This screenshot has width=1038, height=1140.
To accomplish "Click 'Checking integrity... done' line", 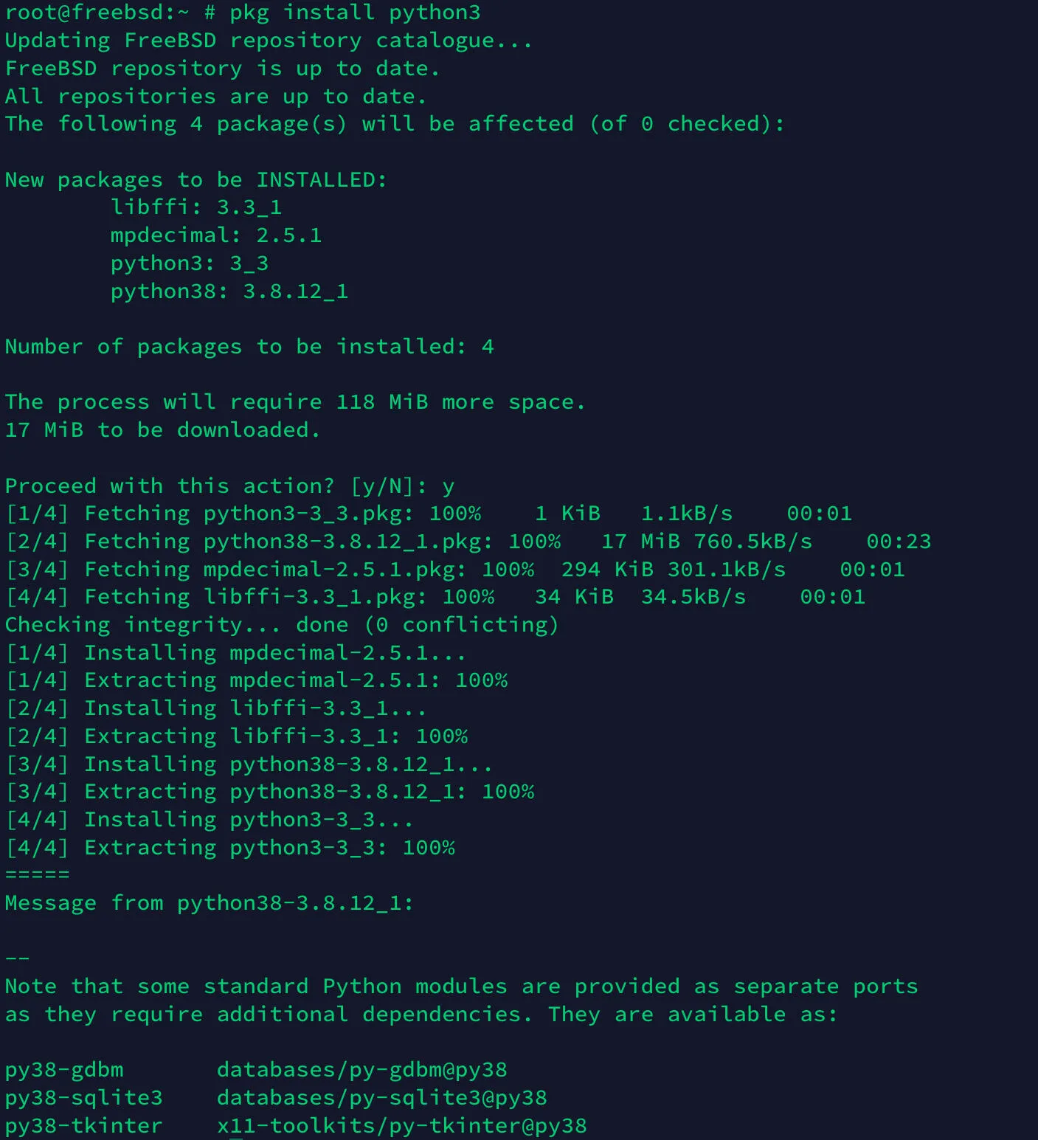I will [x=282, y=625].
